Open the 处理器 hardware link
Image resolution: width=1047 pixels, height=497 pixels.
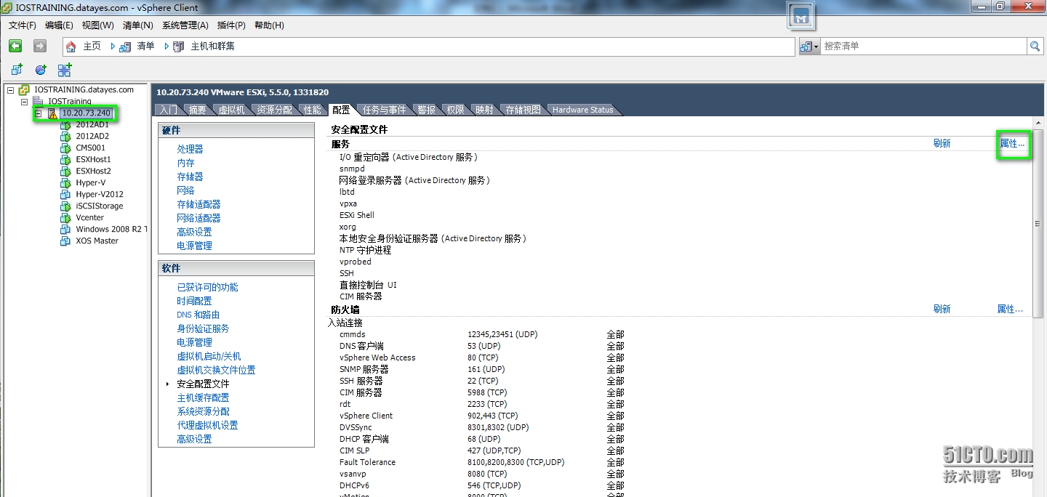pyautogui.click(x=190, y=149)
